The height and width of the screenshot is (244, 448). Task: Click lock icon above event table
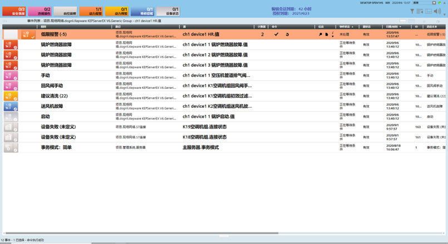pyautogui.click(x=424, y=21)
